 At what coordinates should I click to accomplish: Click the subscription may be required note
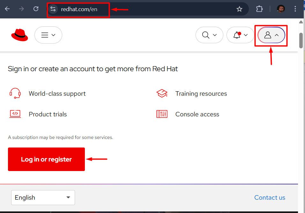pyautogui.click(x=61, y=137)
